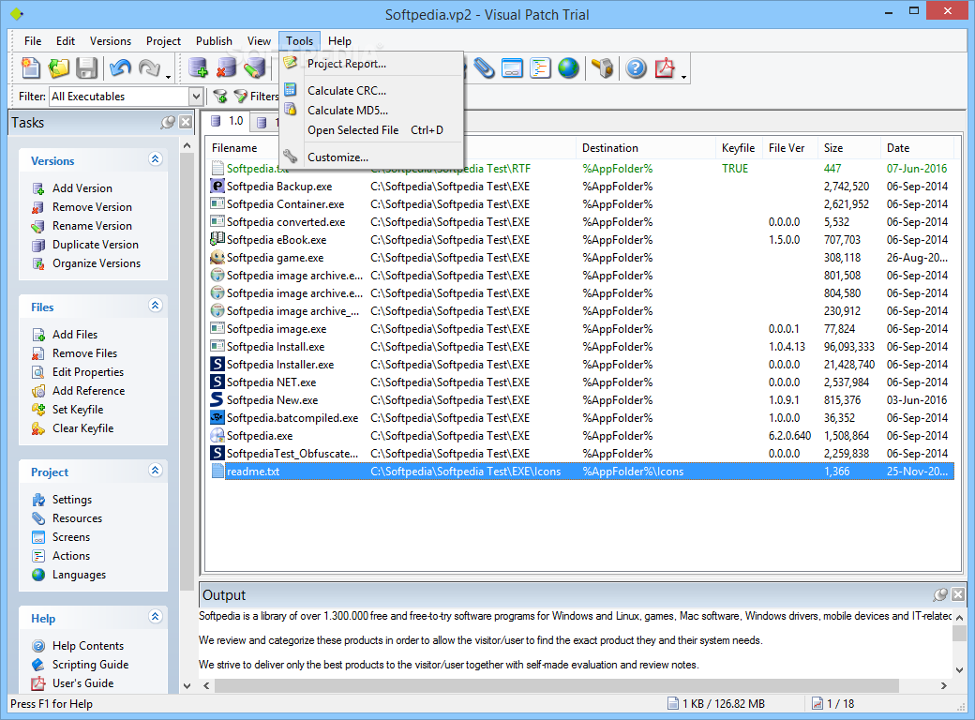Click the Actions toolbar icon
This screenshot has width=975, height=720.
coord(540,67)
